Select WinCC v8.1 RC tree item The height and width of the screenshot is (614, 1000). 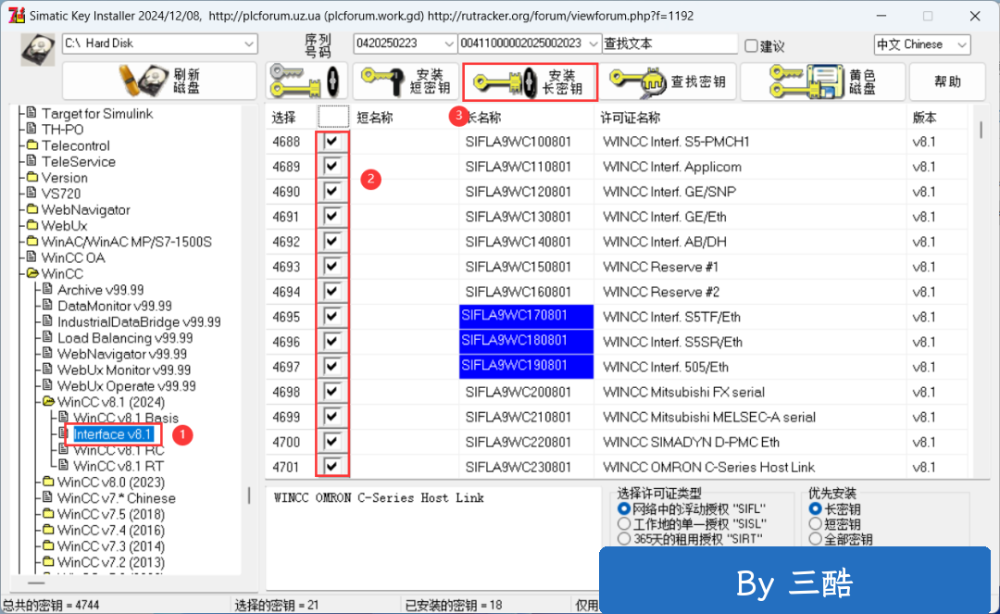119,450
